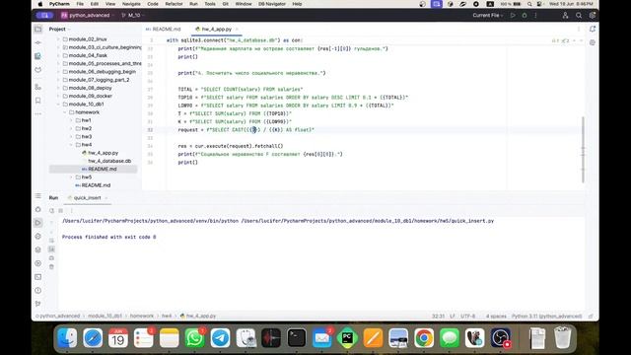Clear all output trash icon in Run panel

[x=51, y=267]
